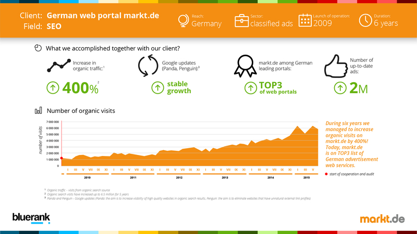The height and width of the screenshot is (234, 417).
Task: Click the thumbs-up icon near up-to-date ads
Action: pyautogui.click(x=336, y=66)
